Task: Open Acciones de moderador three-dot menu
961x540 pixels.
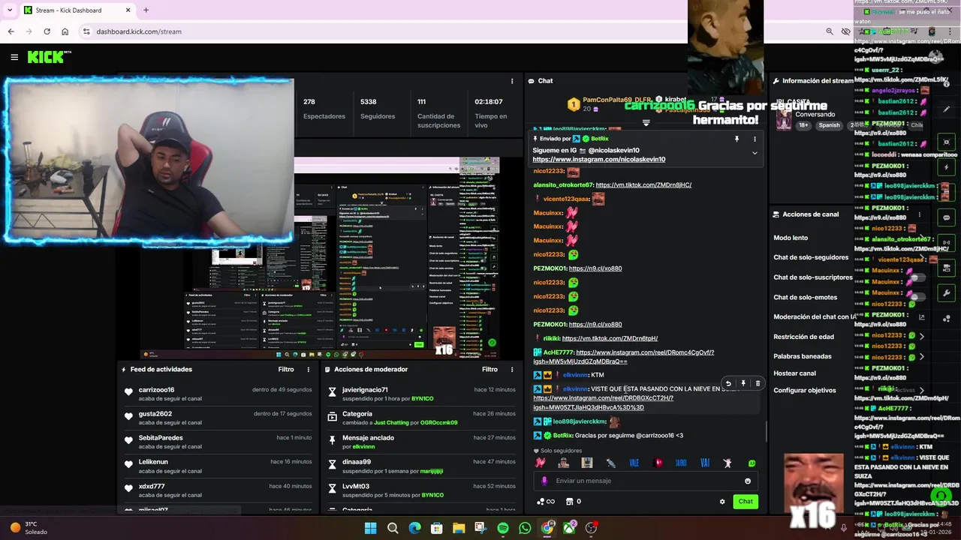Action: (x=512, y=369)
